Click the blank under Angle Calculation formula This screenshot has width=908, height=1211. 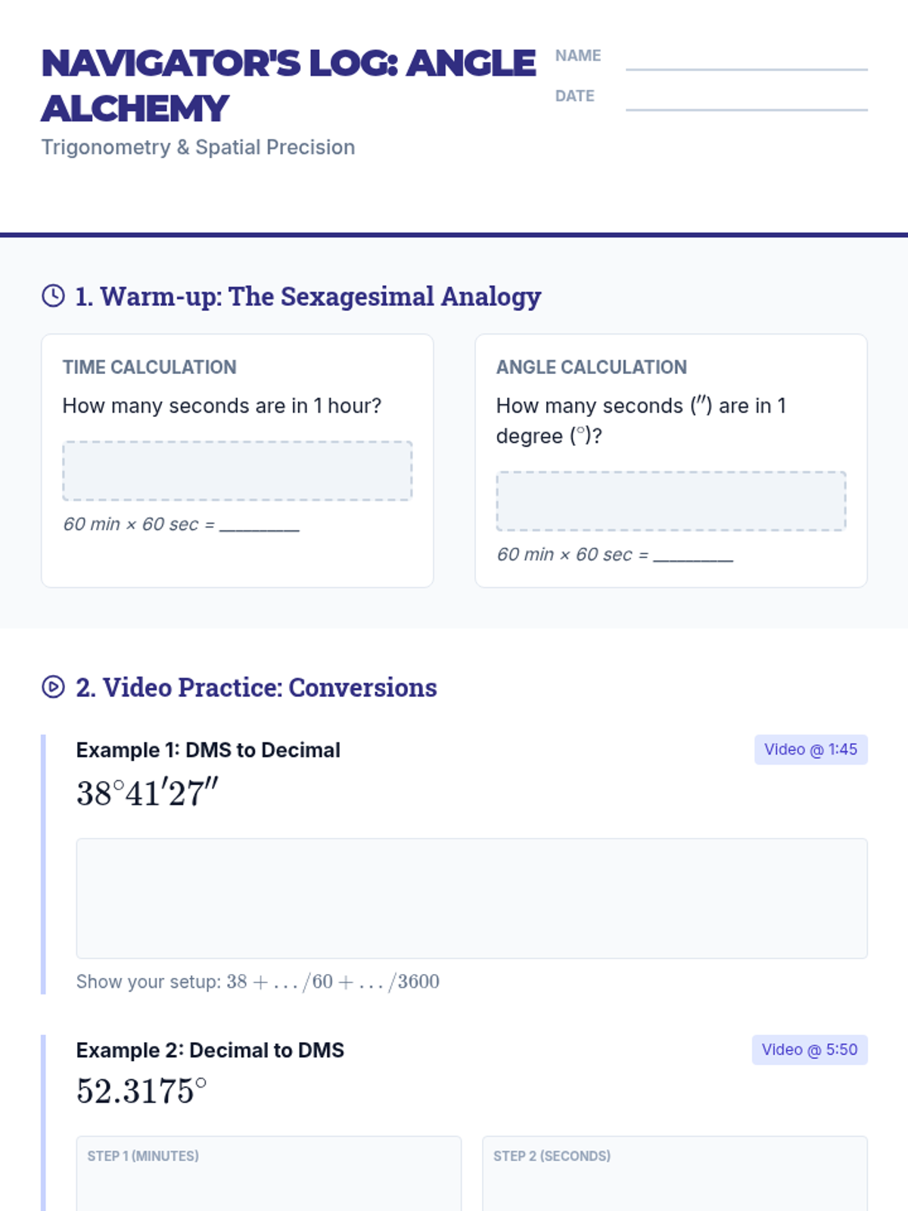coord(693,556)
